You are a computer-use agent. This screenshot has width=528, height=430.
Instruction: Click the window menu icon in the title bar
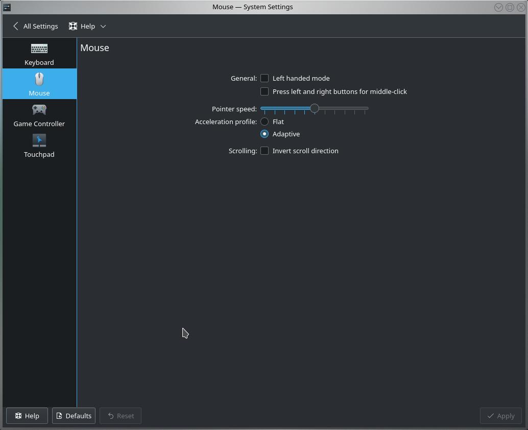(x=7, y=7)
